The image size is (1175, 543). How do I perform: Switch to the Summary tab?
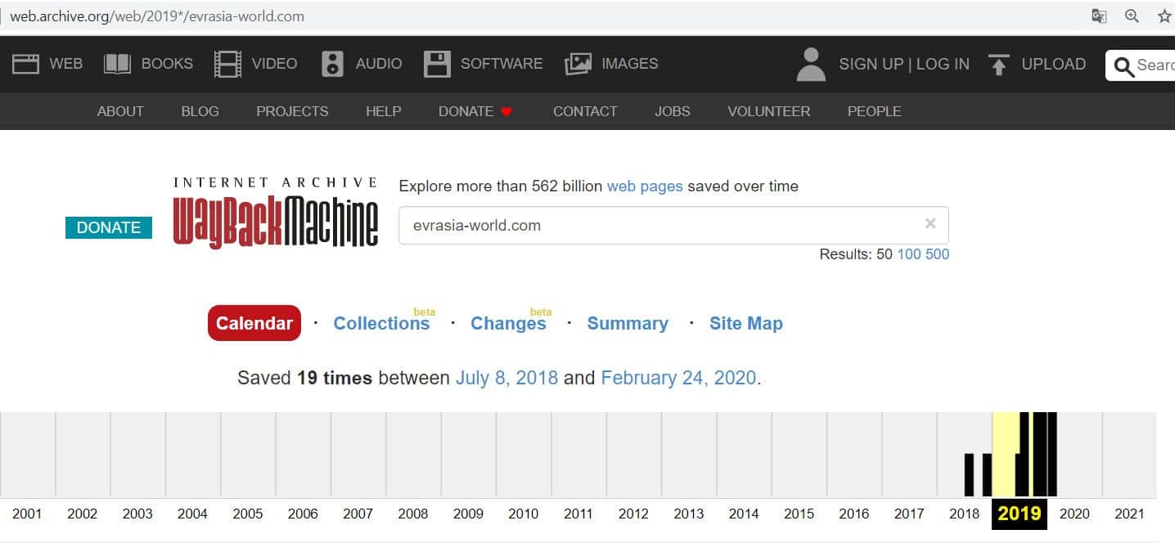628,323
